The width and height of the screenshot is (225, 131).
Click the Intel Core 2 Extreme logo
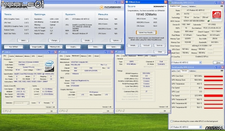pyautogui.click(x=49, y=65)
